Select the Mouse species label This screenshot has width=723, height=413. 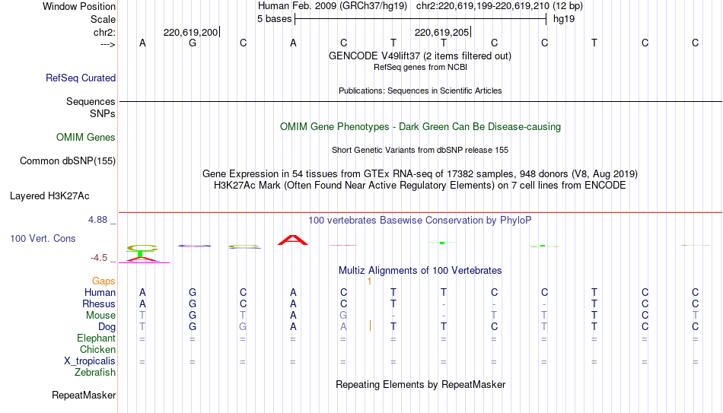100,316
